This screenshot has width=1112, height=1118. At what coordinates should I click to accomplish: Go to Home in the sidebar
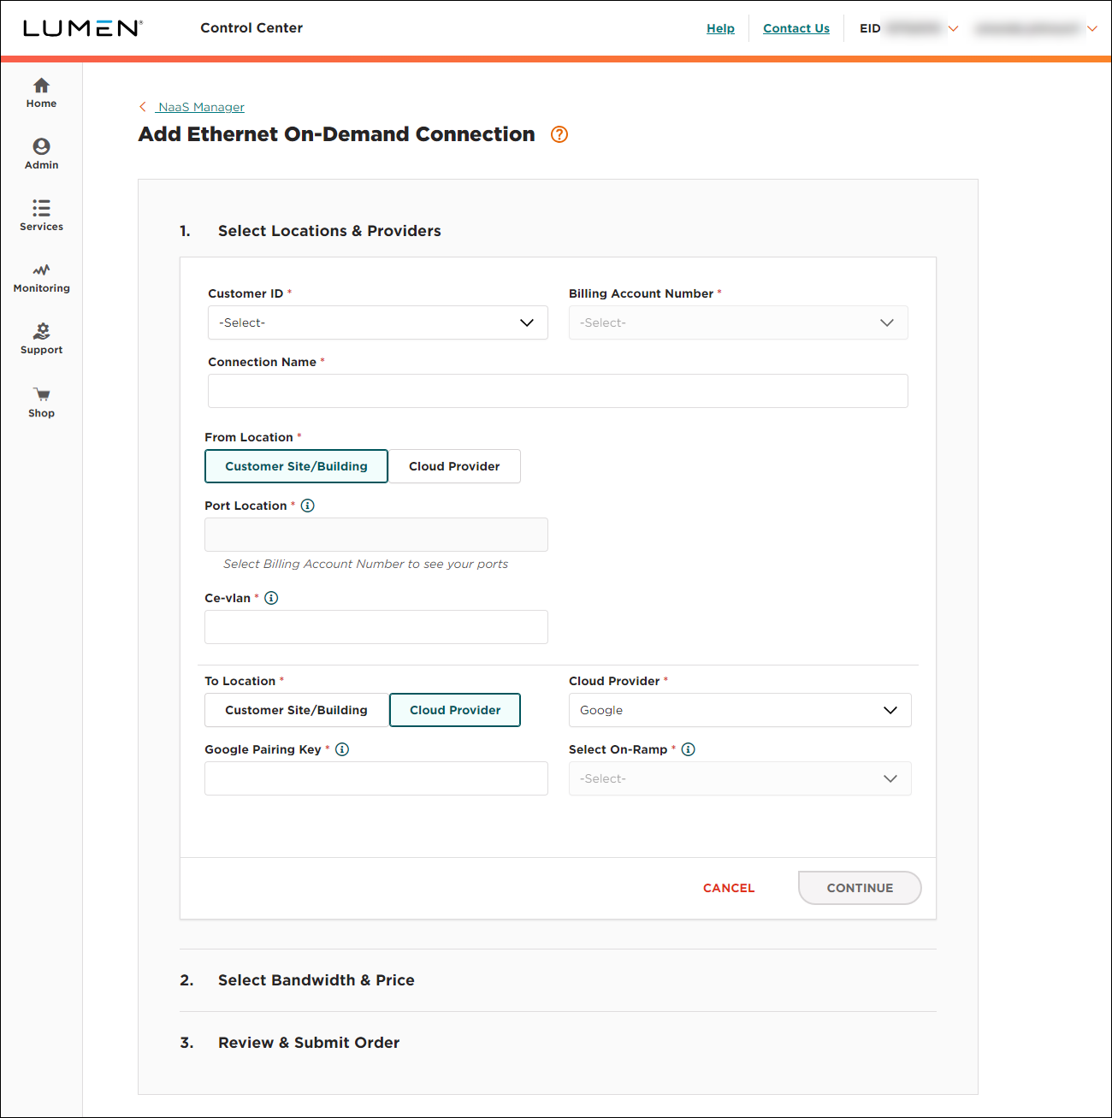(41, 93)
